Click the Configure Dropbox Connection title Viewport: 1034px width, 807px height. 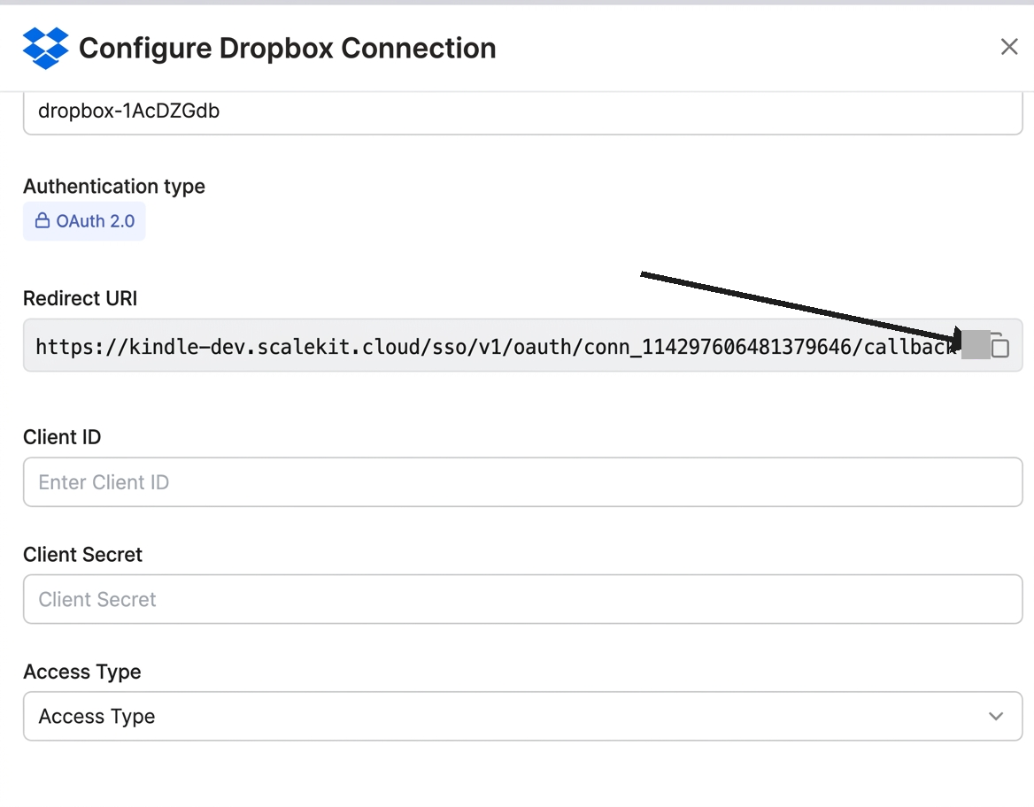287,48
